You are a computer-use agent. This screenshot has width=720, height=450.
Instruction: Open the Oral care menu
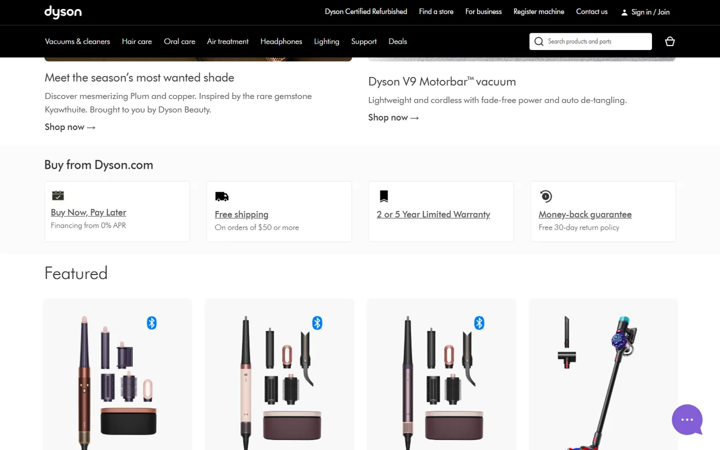click(179, 42)
